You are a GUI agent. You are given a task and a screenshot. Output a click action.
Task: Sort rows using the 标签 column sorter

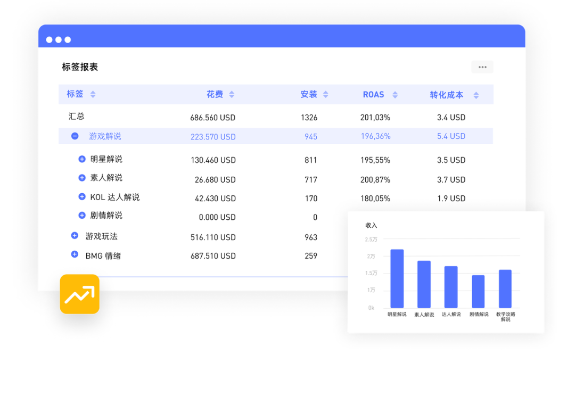tap(93, 94)
